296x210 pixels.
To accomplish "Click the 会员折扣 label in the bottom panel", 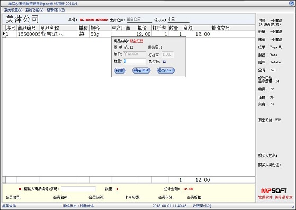I will click(195, 197).
